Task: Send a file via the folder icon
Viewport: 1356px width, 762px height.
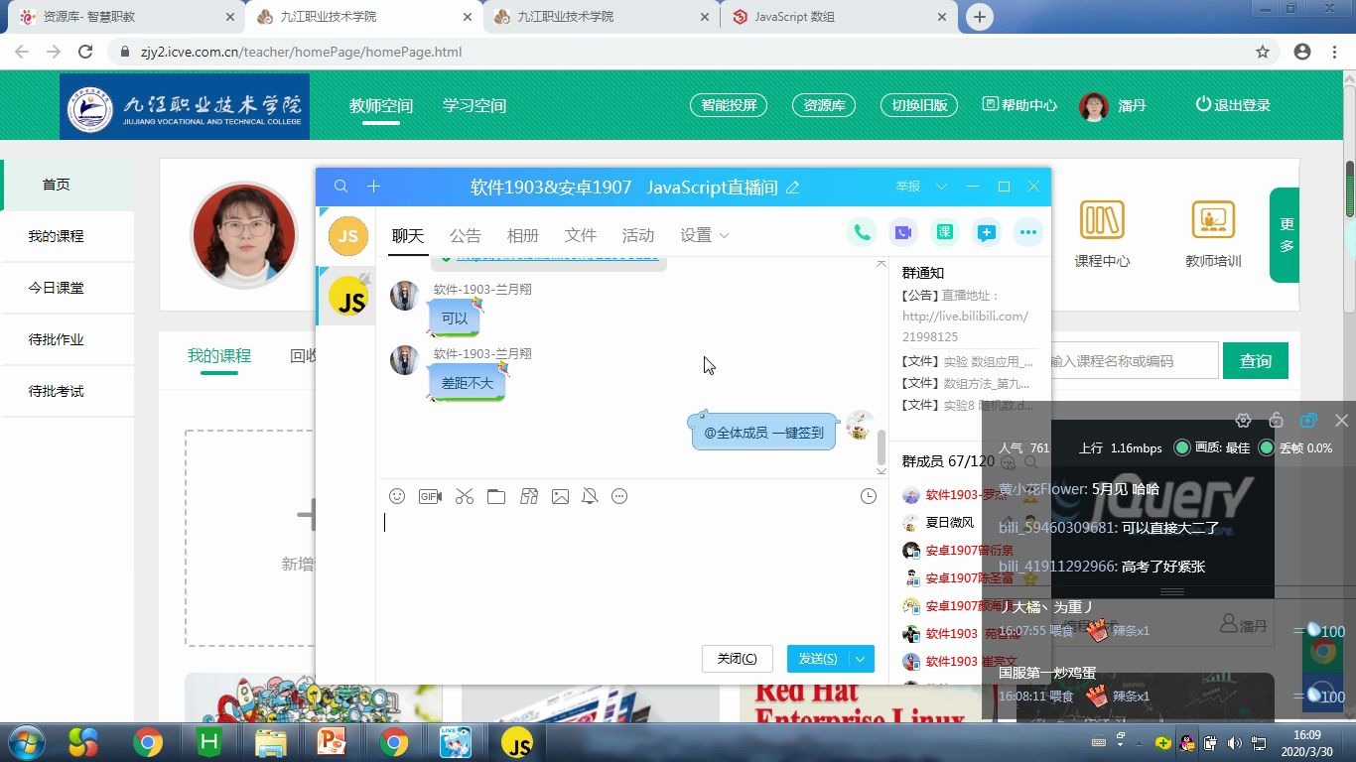Action: [496, 496]
